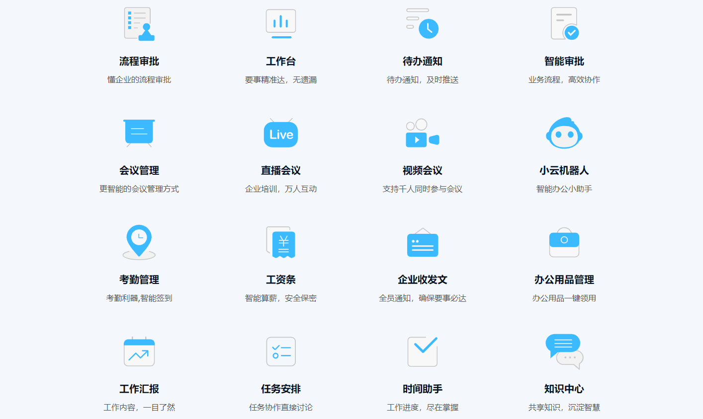Open the 会议管理 presentation board icon
This screenshot has width=703, height=419.
coord(139,133)
